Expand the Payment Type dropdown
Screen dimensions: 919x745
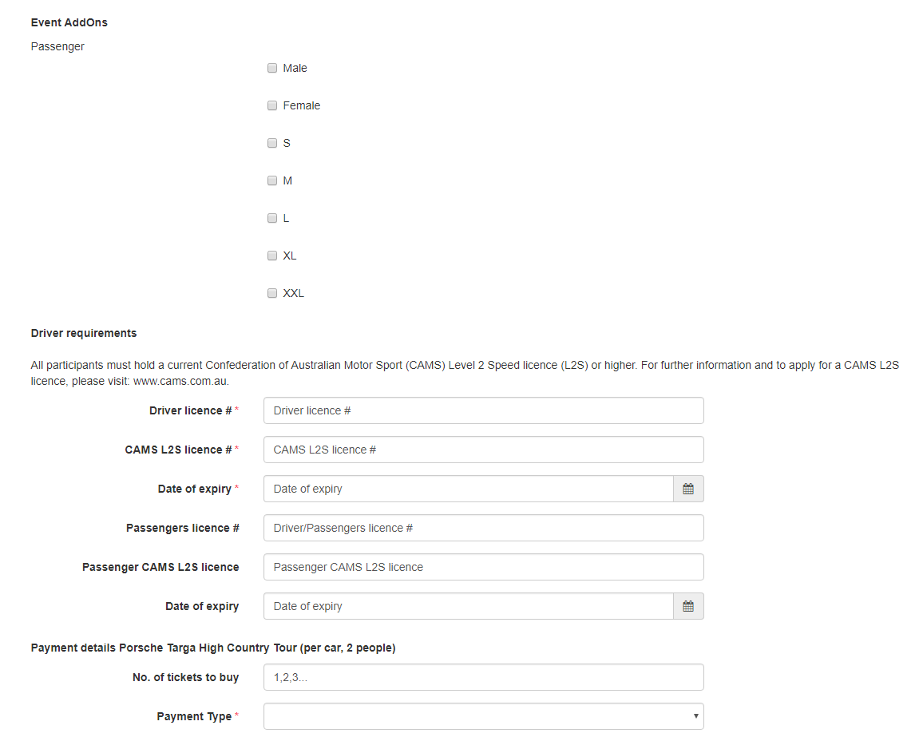(x=483, y=716)
